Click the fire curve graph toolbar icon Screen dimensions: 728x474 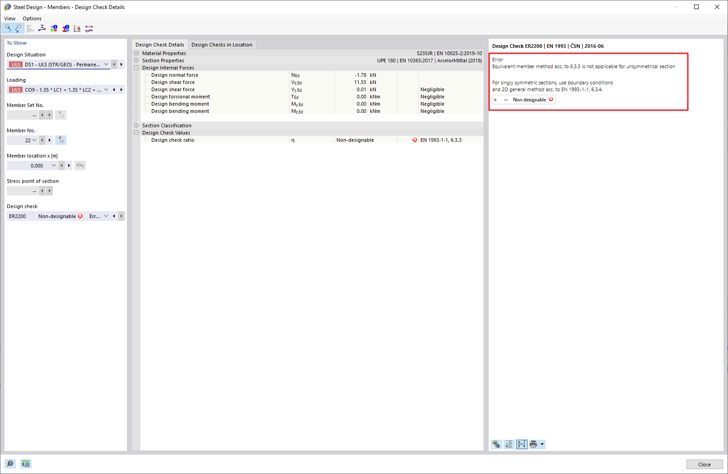click(77, 28)
